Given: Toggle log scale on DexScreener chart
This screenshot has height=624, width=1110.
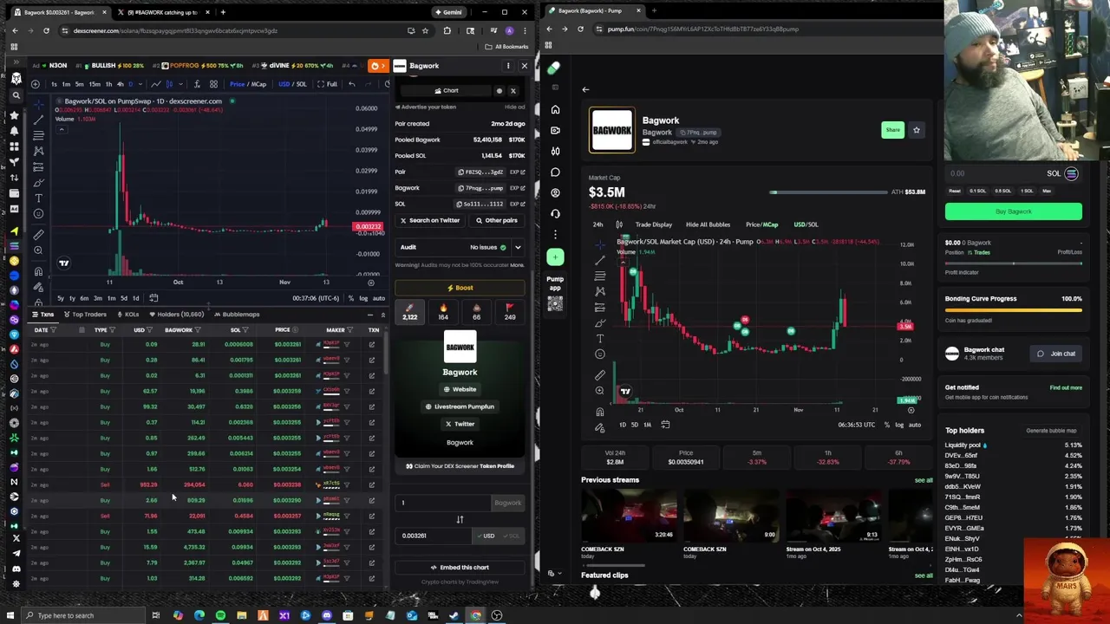Looking at the screenshot, I should pos(363,298).
